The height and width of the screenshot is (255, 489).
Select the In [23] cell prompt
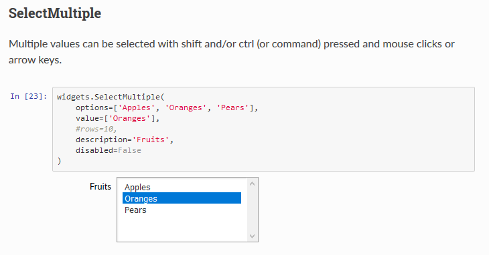point(29,96)
